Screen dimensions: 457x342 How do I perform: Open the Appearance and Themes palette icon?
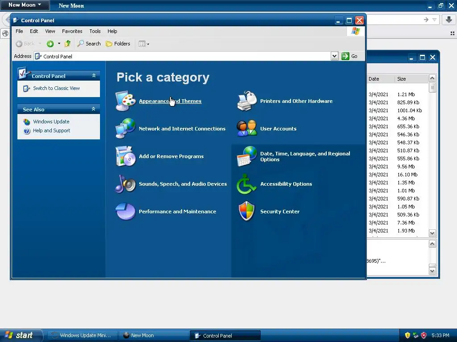[125, 101]
